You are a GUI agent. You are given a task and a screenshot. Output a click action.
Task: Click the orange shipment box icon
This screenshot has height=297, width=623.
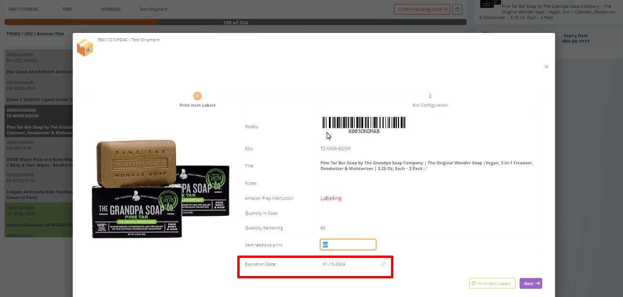(85, 48)
